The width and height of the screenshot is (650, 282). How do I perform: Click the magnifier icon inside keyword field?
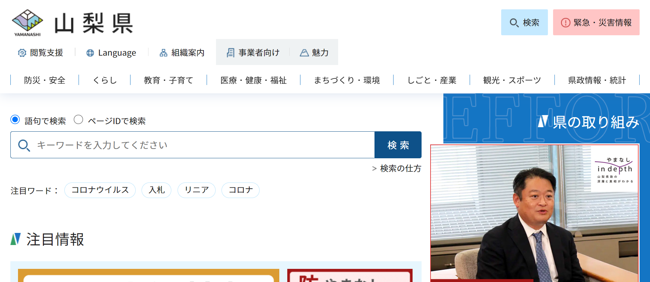pos(24,145)
